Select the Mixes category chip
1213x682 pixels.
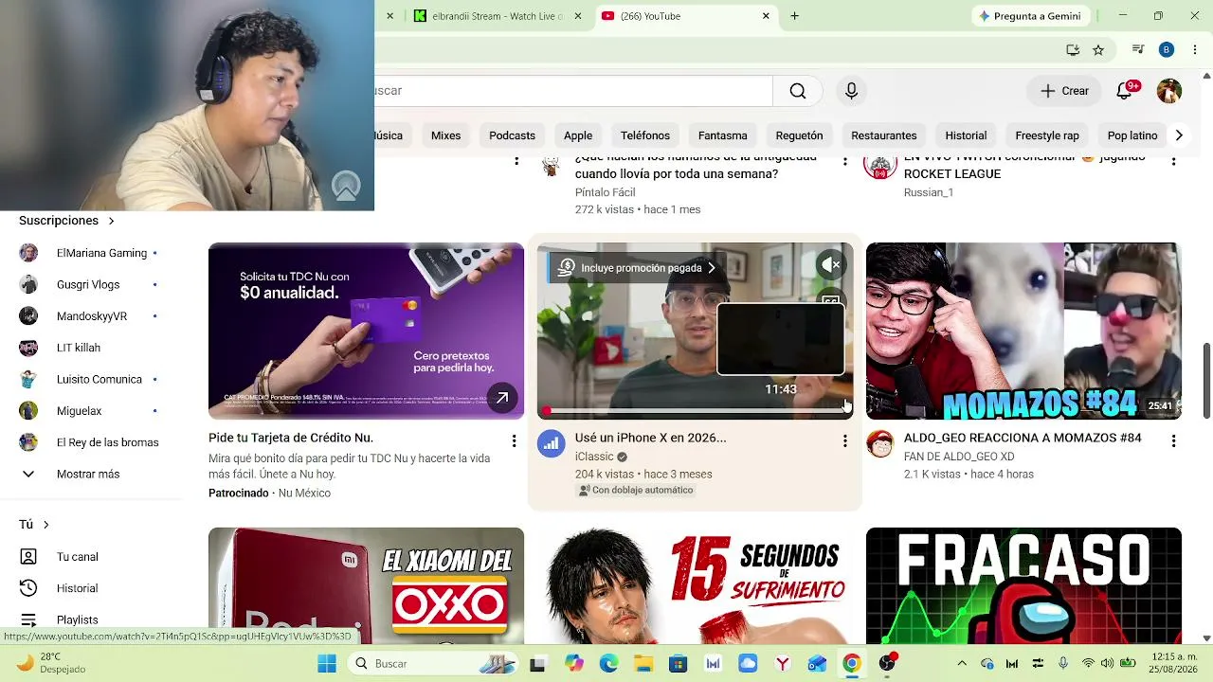click(x=445, y=135)
